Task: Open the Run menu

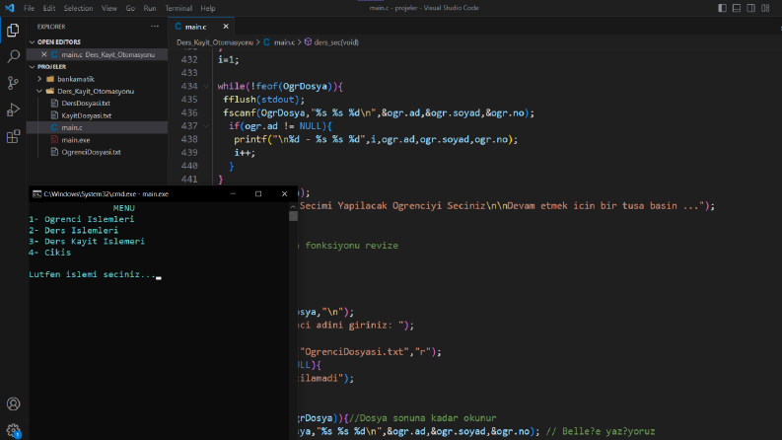Action: click(150, 8)
